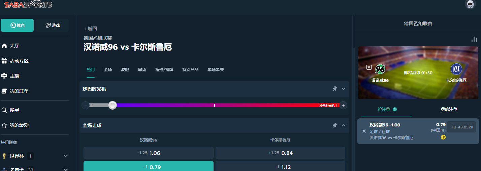
Task: Click the time machine slider handle
Action: (x=113, y=105)
